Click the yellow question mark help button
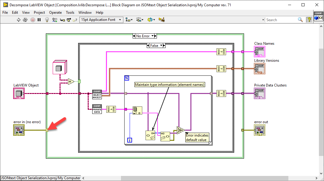Screen dimensions: 324x181 [x=309, y=20]
